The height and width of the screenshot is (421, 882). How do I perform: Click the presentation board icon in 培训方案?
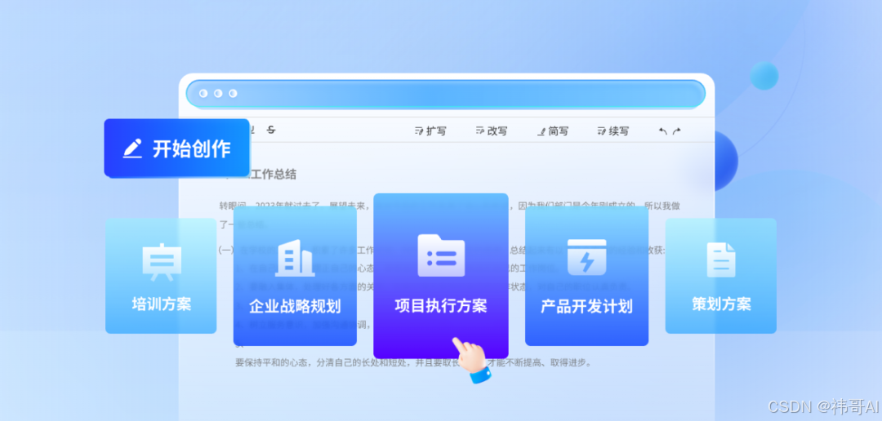click(x=162, y=262)
